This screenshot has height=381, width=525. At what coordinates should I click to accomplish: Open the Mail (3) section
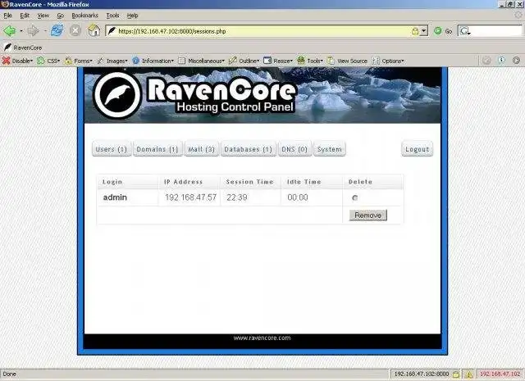click(x=201, y=149)
